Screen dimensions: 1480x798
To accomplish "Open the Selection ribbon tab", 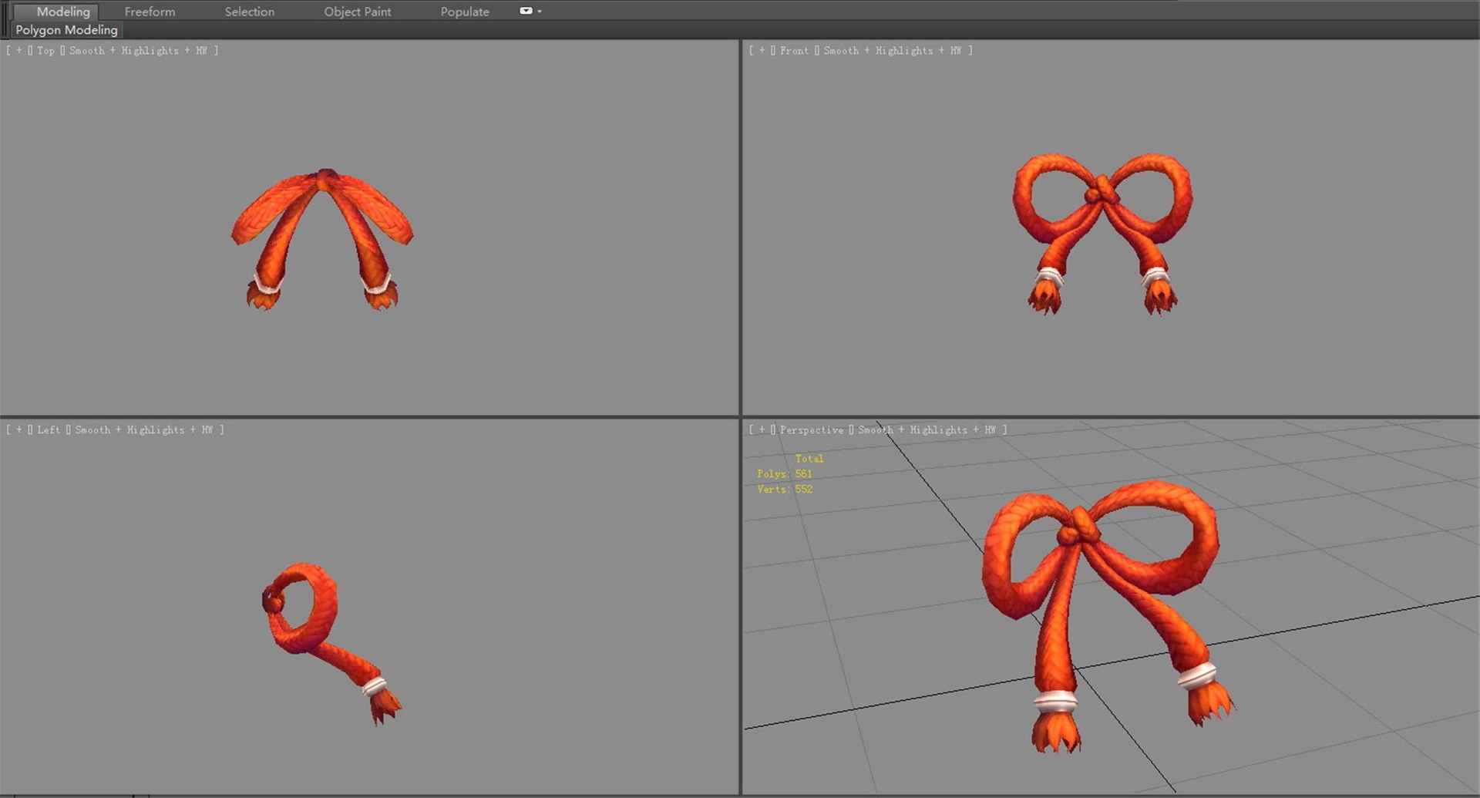I will coord(249,12).
